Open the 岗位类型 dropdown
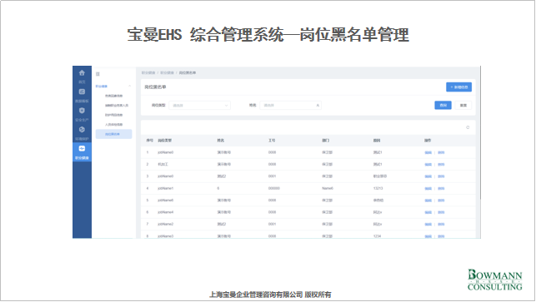Image resolution: width=536 pixels, height=302 pixels. 199,106
